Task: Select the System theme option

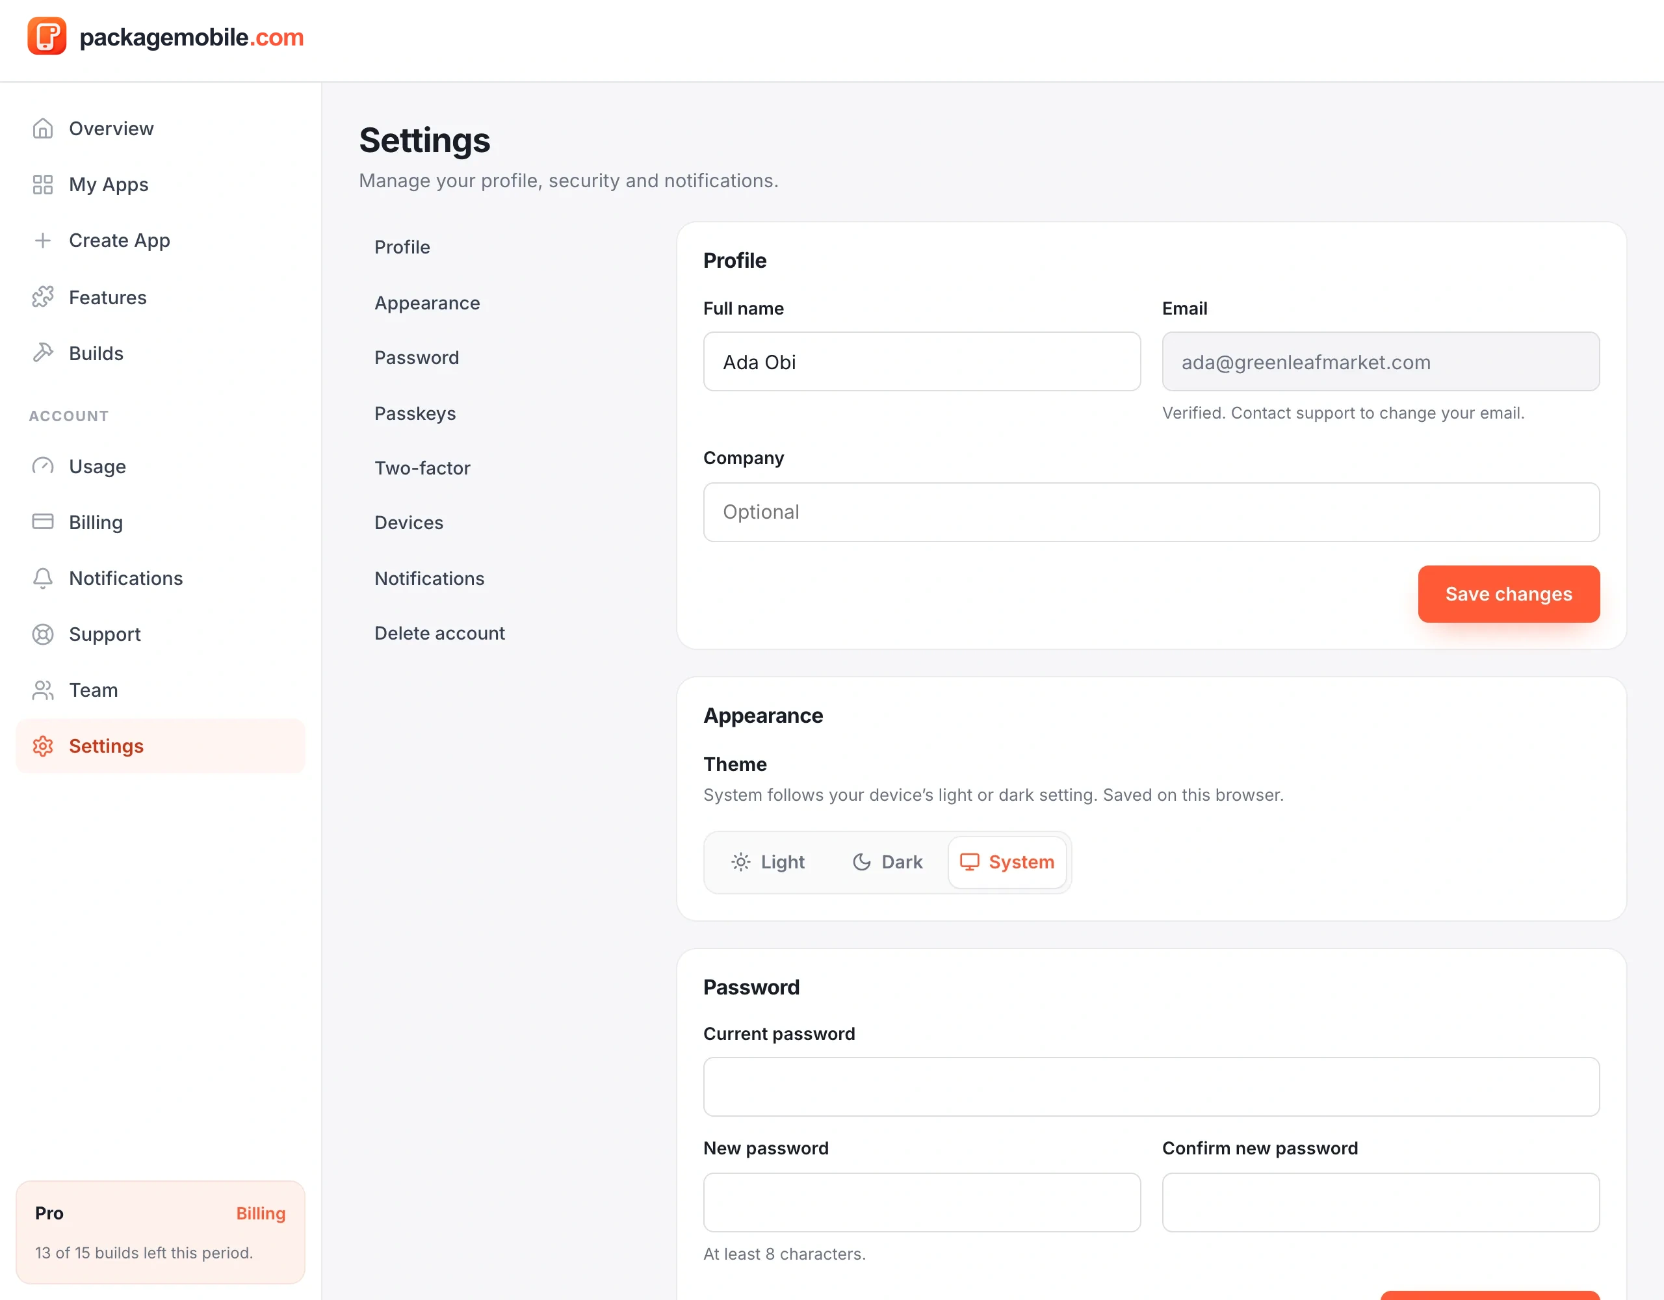Action: pos(1006,862)
